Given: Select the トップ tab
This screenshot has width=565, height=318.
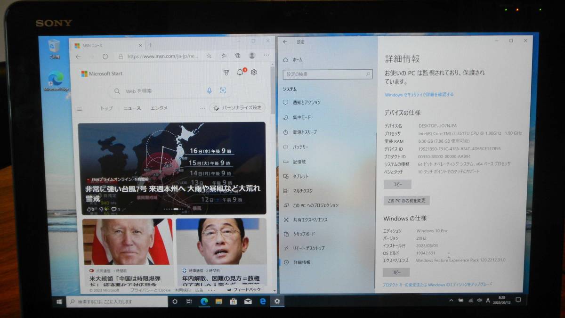Looking at the screenshot, I should 106,108.
